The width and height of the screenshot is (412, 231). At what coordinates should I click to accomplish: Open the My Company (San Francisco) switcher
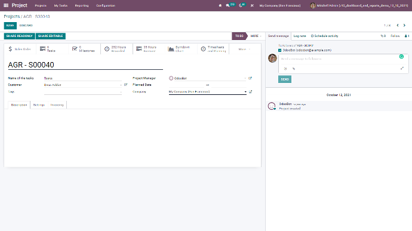click(280, 5)
